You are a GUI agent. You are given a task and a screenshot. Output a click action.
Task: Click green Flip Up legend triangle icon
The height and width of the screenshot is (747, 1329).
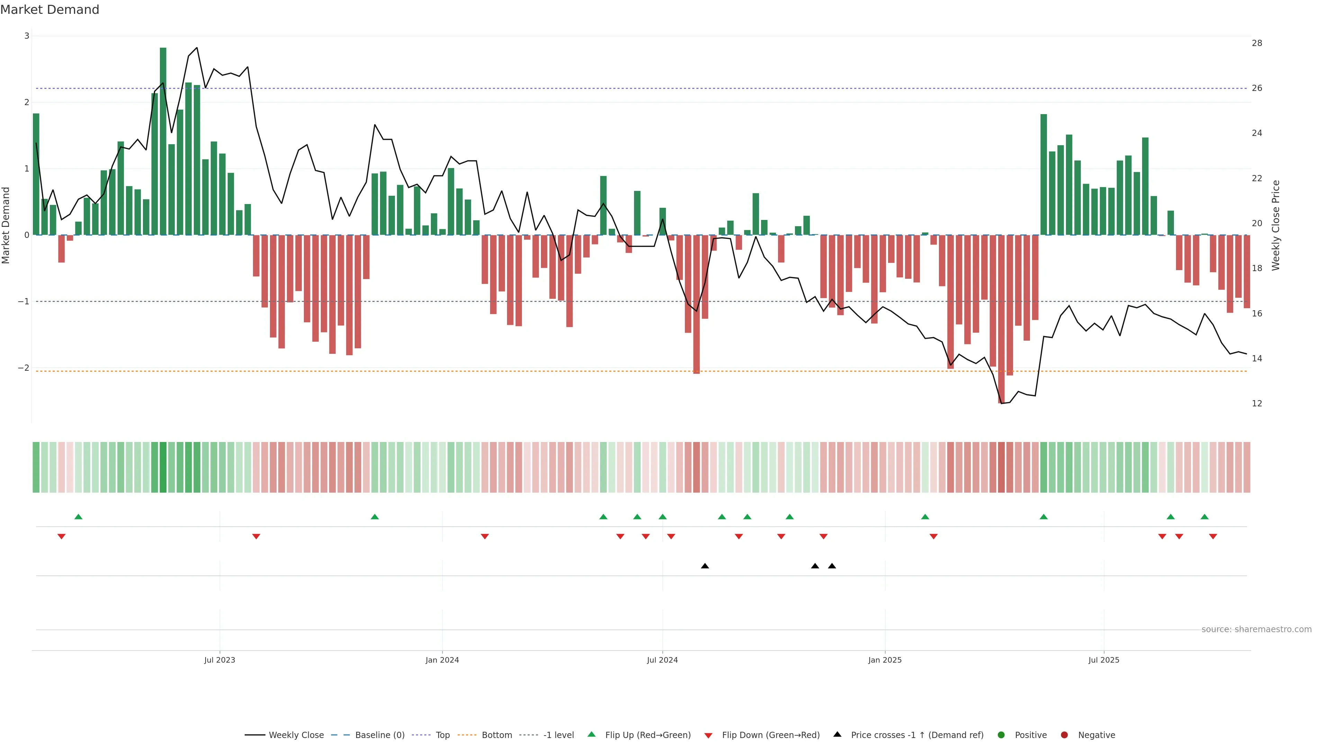[x=592, y=735]
